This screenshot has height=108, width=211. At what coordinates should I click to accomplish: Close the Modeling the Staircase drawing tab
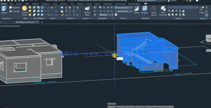(37, 22)
